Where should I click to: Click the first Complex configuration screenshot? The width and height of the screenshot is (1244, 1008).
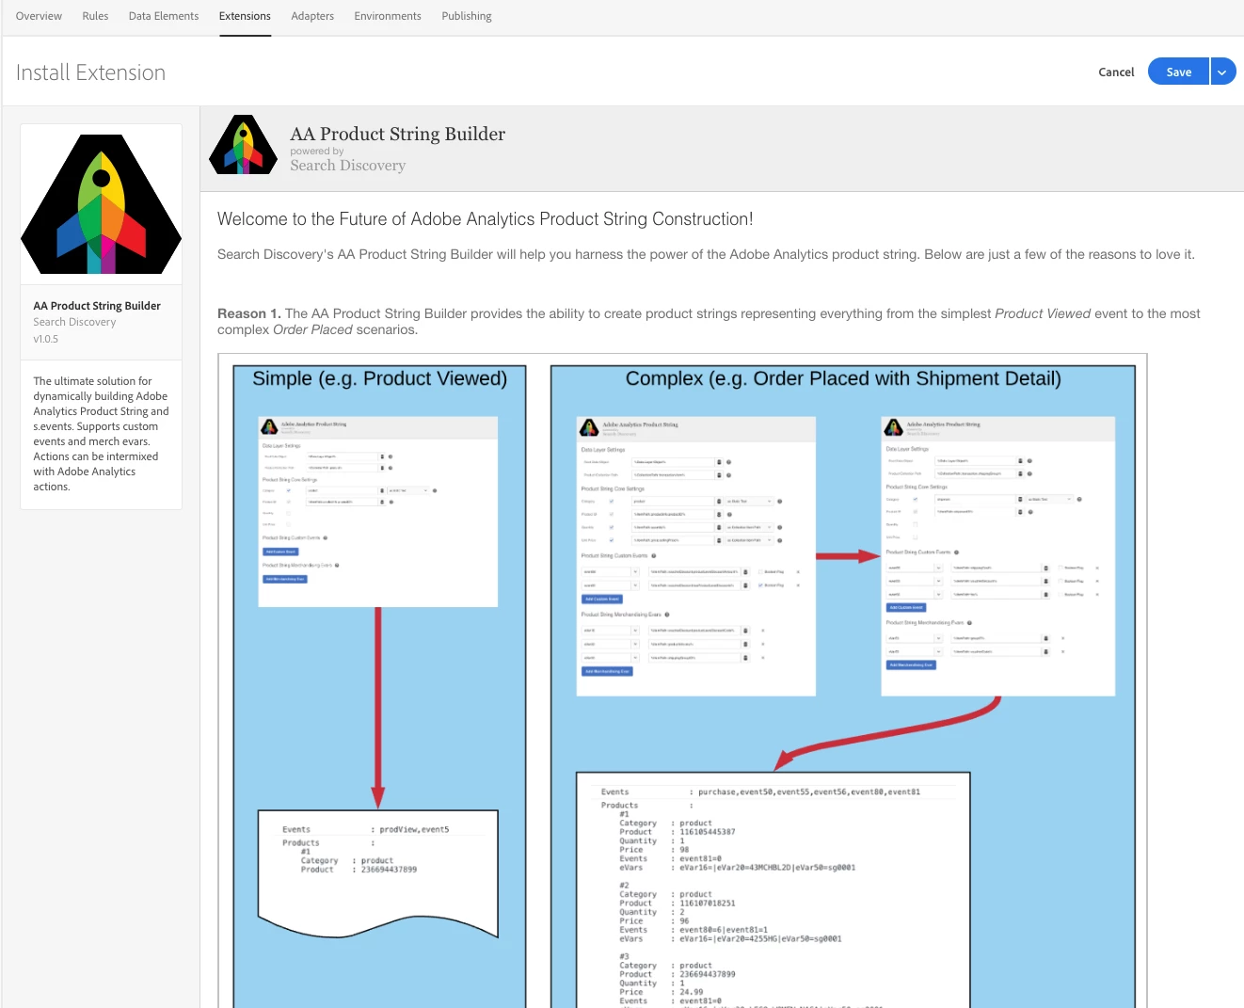tap(695, 556)
